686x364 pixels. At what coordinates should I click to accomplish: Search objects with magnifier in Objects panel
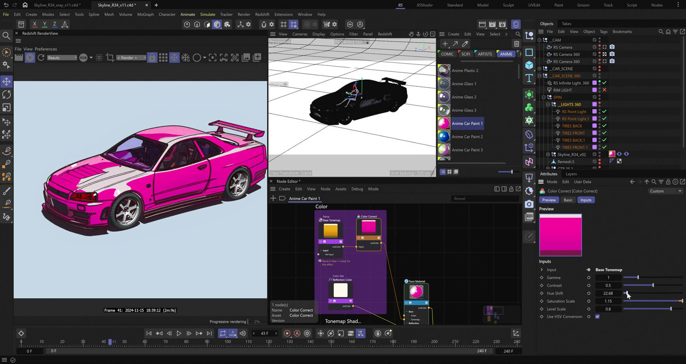661,32
